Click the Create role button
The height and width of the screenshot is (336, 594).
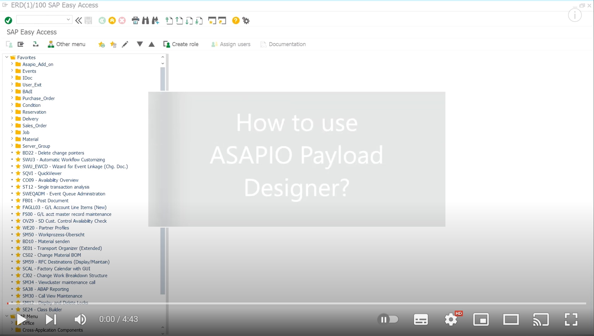[x=182, y=44]
